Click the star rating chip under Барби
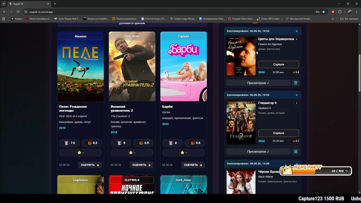This screenshot has height=203, width=361. (x=184, y=153)
